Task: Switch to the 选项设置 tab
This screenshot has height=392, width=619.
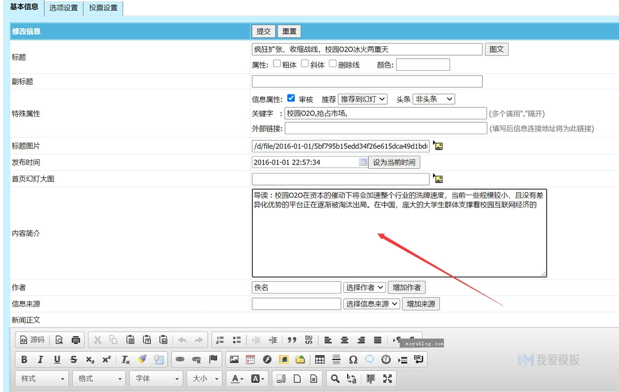Action: [x=64, y=8]
